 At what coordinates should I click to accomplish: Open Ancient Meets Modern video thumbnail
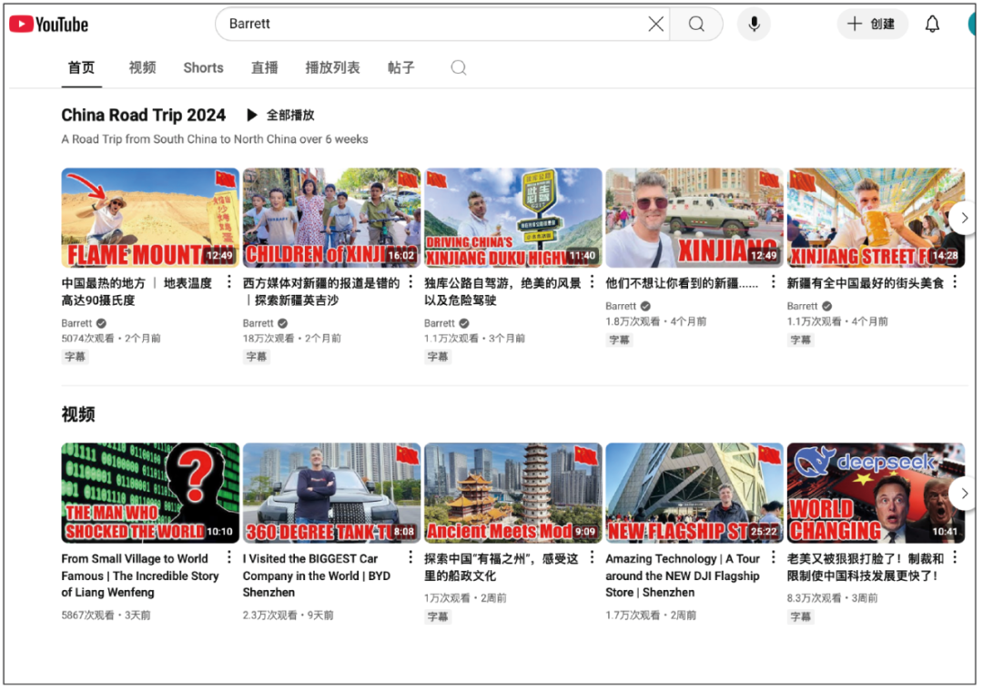tap(512, 493)
